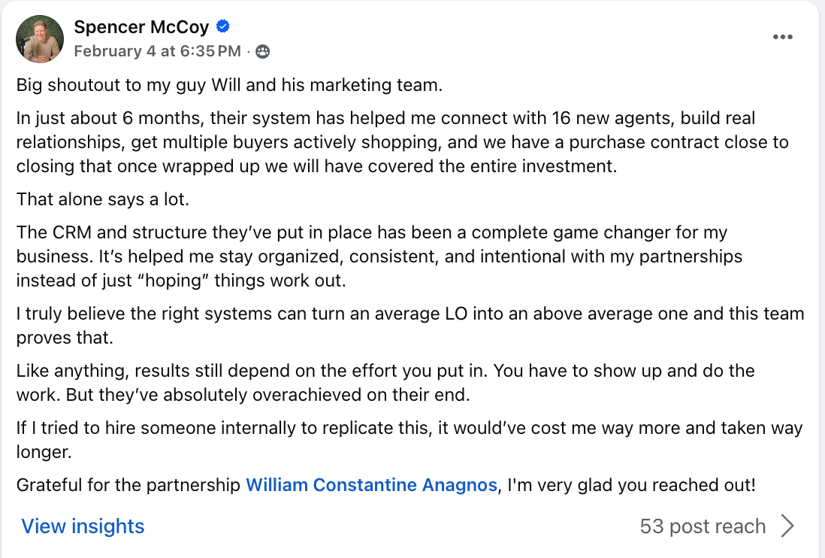Open Spencer McCoy's profile via name

click(x=142, y=28)
